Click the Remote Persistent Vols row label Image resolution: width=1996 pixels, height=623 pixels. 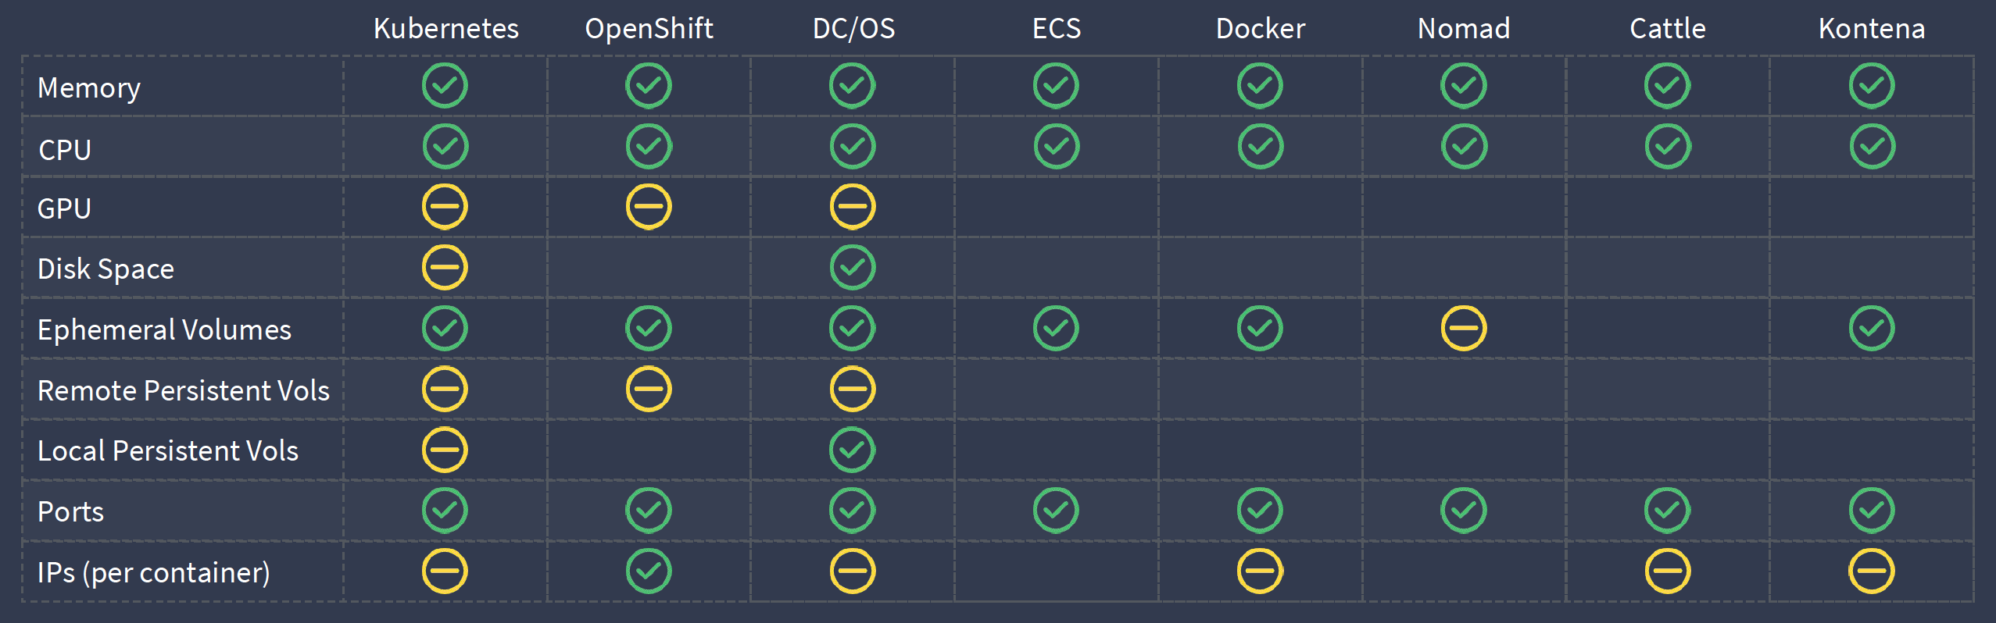184,390
